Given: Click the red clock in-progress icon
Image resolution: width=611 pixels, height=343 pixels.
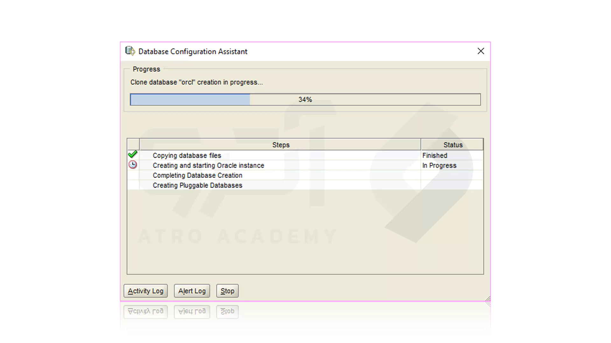Looking at the screenshot, I should click(x=133, y=165).
